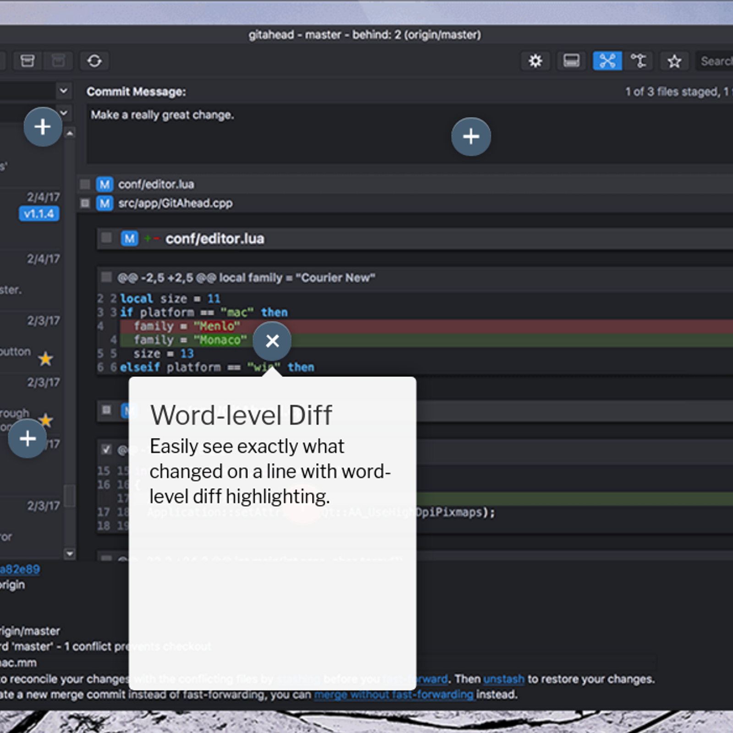Toggle the hunk checkbox at @@ -2,5 +2,5
The height and width of the screenshot is (733, 733).
pyautogui.click(x=106, y=277)
